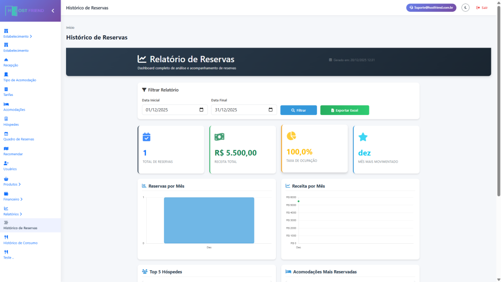Viewport: 501px width, 282px height.
Task: Toggle dark mode with the moon button
Action: (465, 8)
